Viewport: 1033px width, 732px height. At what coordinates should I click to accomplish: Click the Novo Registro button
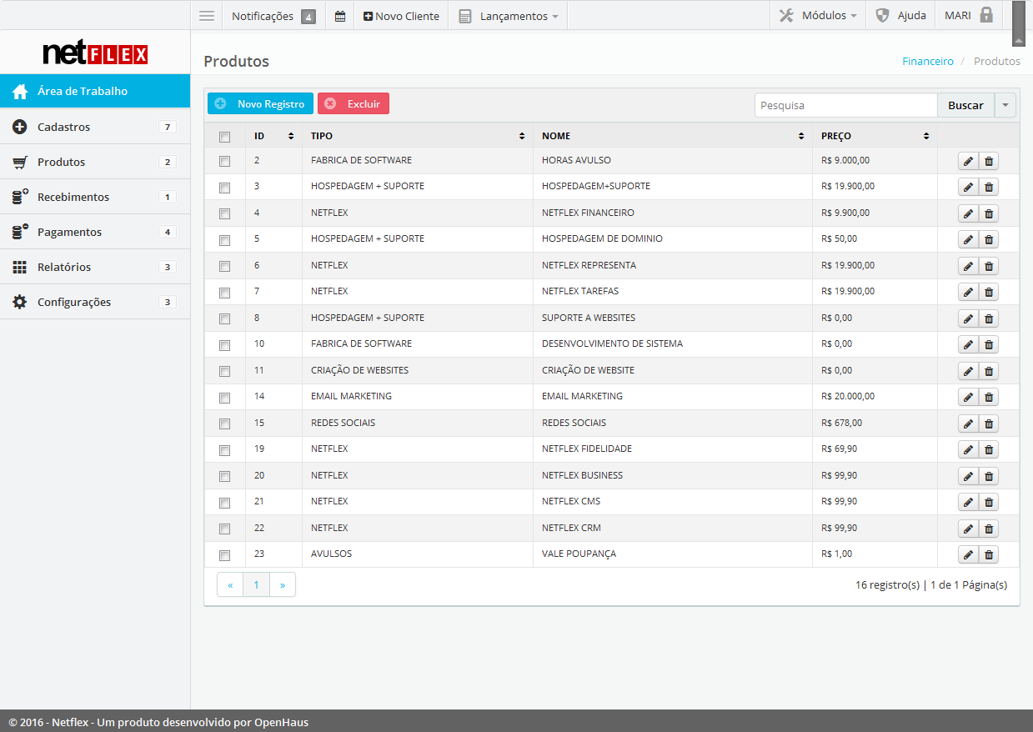coord(260,104)
